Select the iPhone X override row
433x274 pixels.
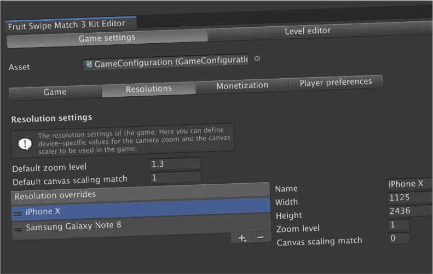click(141, 209)
